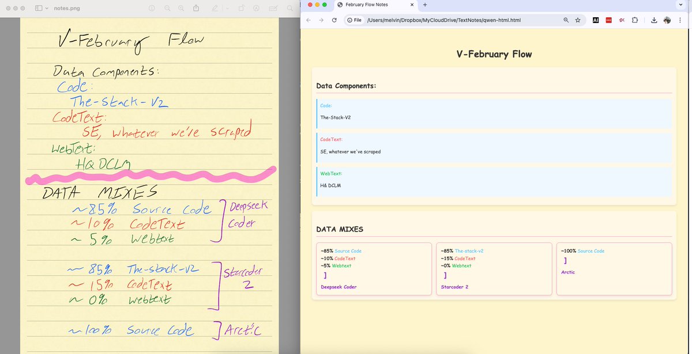Click the qwen-html.html address bar
Viewport: 692px width, 354px height.
(x=443, y=20)
